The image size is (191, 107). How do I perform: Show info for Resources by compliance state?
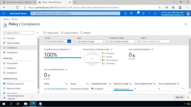coord(111,49)
